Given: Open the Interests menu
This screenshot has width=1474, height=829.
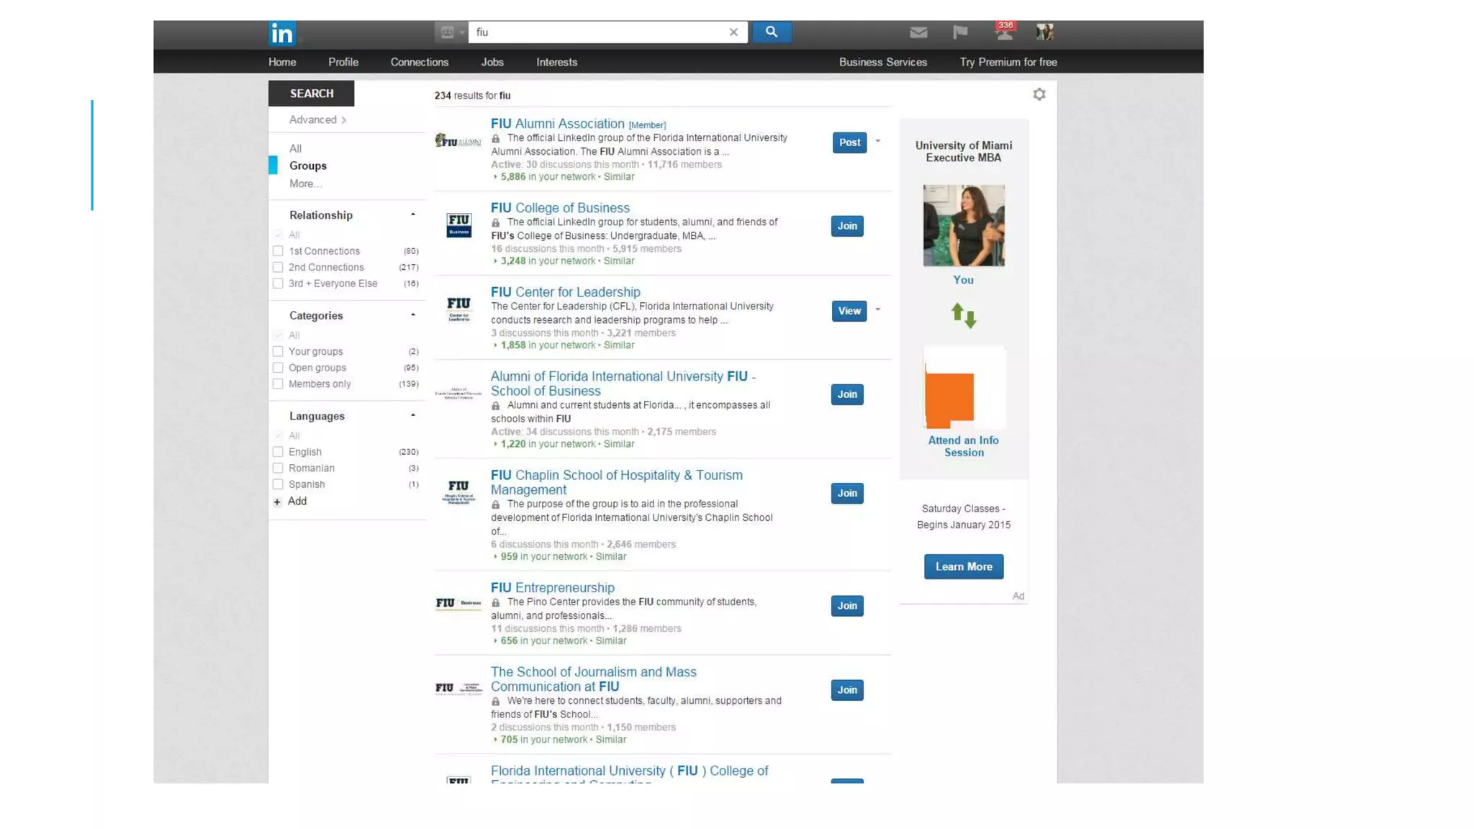Looking at the screenshot, I should click(556, 62).
